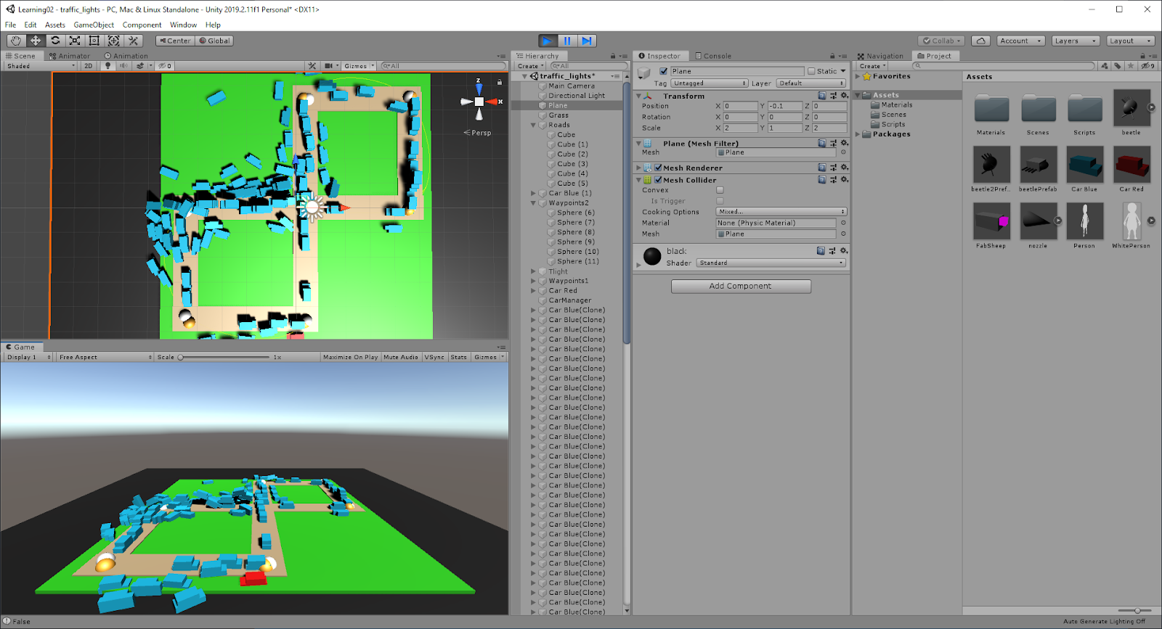The width and height of the screenshot is (1162, 629).
Task: Switch to the Console tab
Action: 712,56
